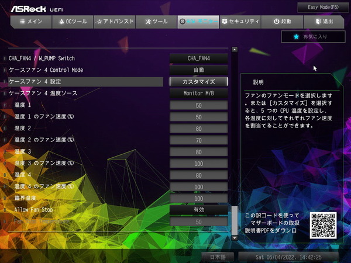The image size is (351, 263).
Task: Click the shield icon on セキュリティ tab
Action: pyautogui.click(x=225, y=22)
